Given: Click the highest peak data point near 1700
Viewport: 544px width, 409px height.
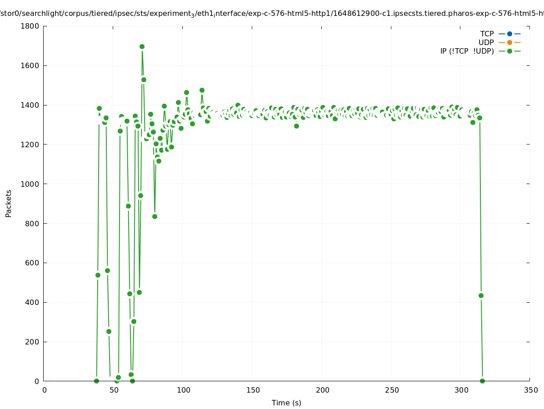Looking at the screenshot, I should (142, 47).
